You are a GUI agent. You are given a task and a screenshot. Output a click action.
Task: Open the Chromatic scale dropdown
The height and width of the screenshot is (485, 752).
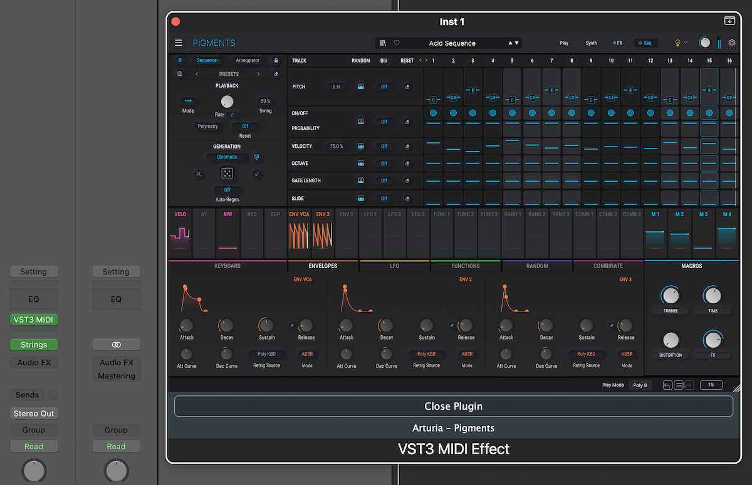click(227, 157)
